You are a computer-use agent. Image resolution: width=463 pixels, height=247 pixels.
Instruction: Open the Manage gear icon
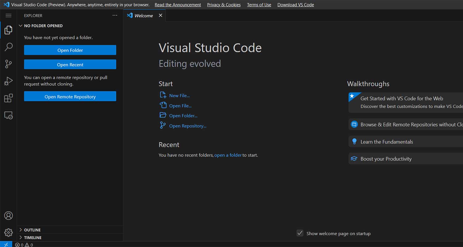pos(8,232)
